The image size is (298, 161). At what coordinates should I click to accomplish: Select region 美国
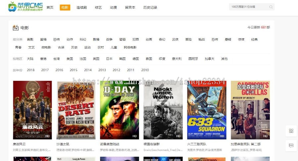[x=70, y=59]
